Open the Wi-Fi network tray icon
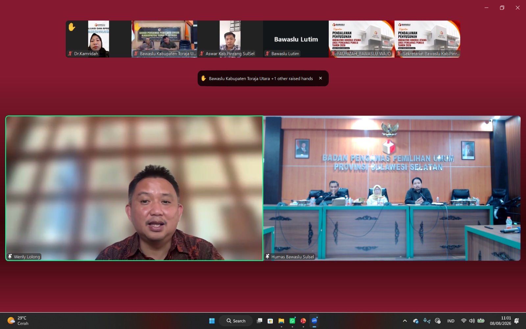526x329 pixels. (464, 321)
